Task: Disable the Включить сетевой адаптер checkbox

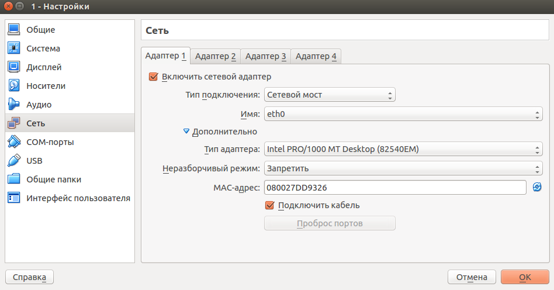Action: point(154,77)
